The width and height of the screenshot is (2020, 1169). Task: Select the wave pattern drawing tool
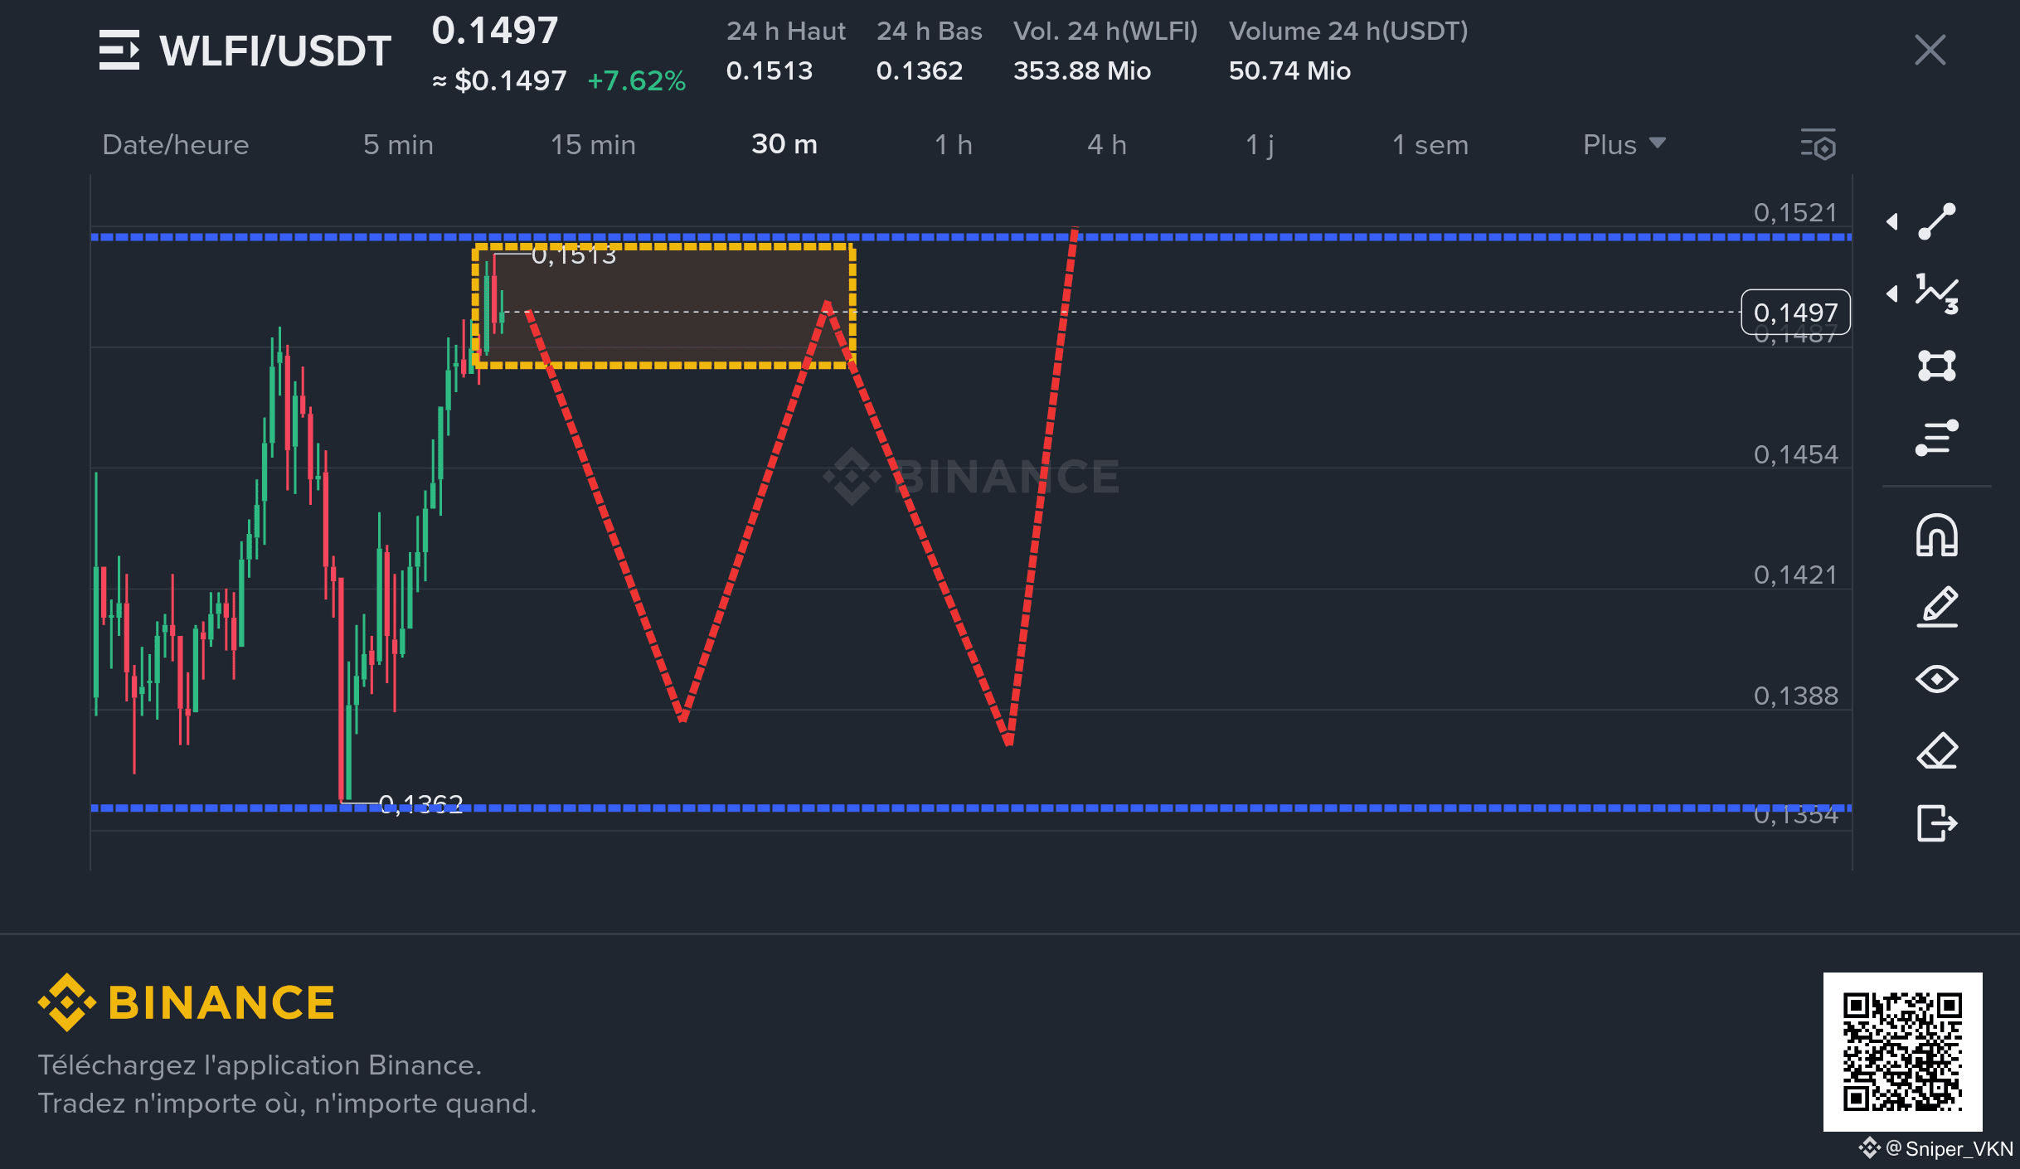click(1937, 293)
